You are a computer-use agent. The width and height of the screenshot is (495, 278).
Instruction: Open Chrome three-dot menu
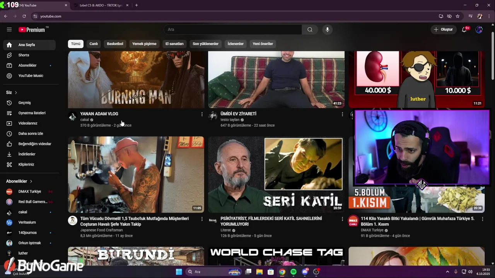click(489, 16)
